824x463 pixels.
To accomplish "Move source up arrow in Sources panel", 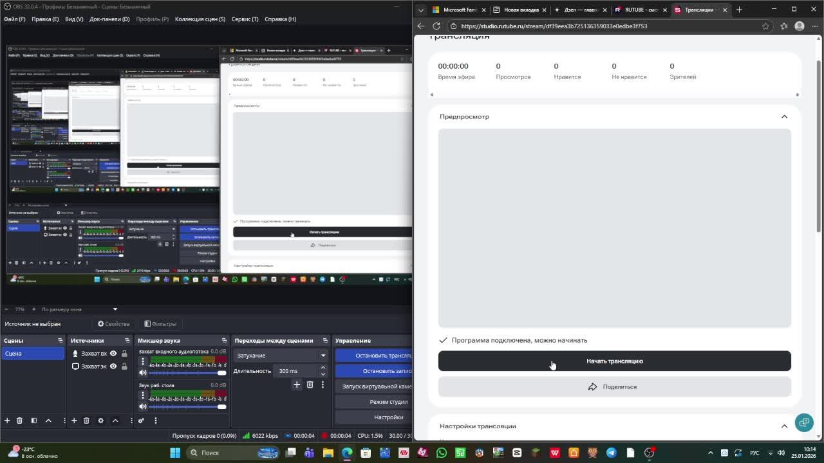I will (x=115, y=421).
